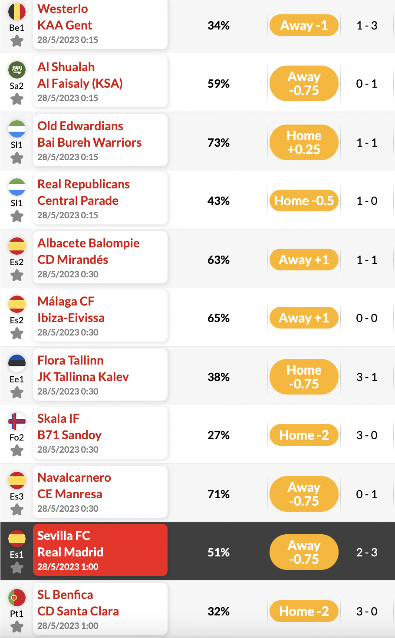The width and height of the screenshot is (395, 638).
Task: Click the Sierra Leone flag beside Old Edwardians
Action: (x=17, y=128)
